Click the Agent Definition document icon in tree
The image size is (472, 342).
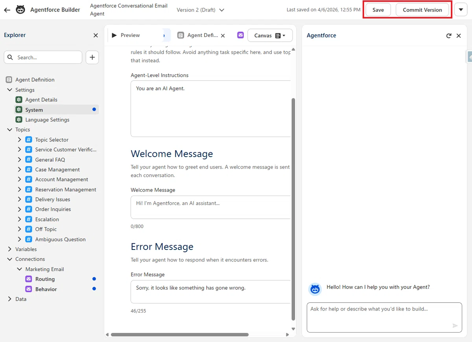point(9,79)
